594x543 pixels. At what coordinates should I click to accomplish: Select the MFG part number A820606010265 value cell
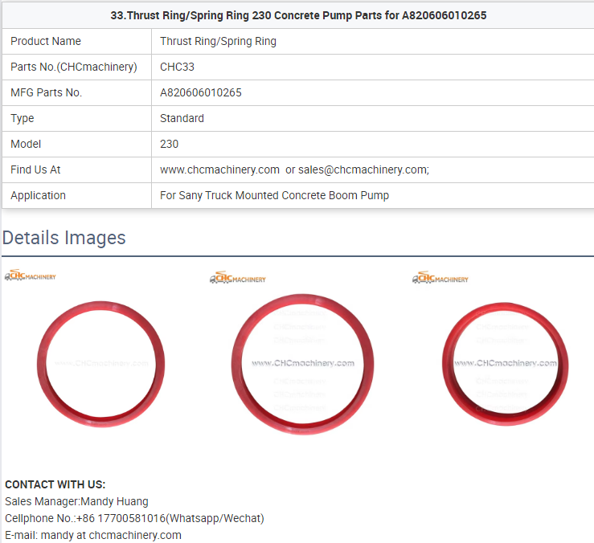pos(201,92)
